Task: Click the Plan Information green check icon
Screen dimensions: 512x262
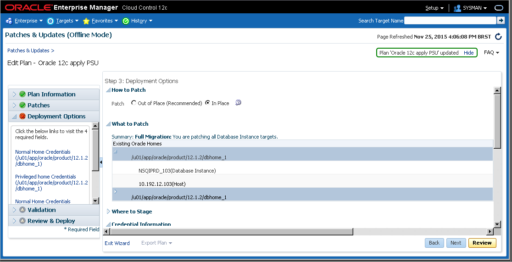Action: pyautogui.click(x=22, y=94)
